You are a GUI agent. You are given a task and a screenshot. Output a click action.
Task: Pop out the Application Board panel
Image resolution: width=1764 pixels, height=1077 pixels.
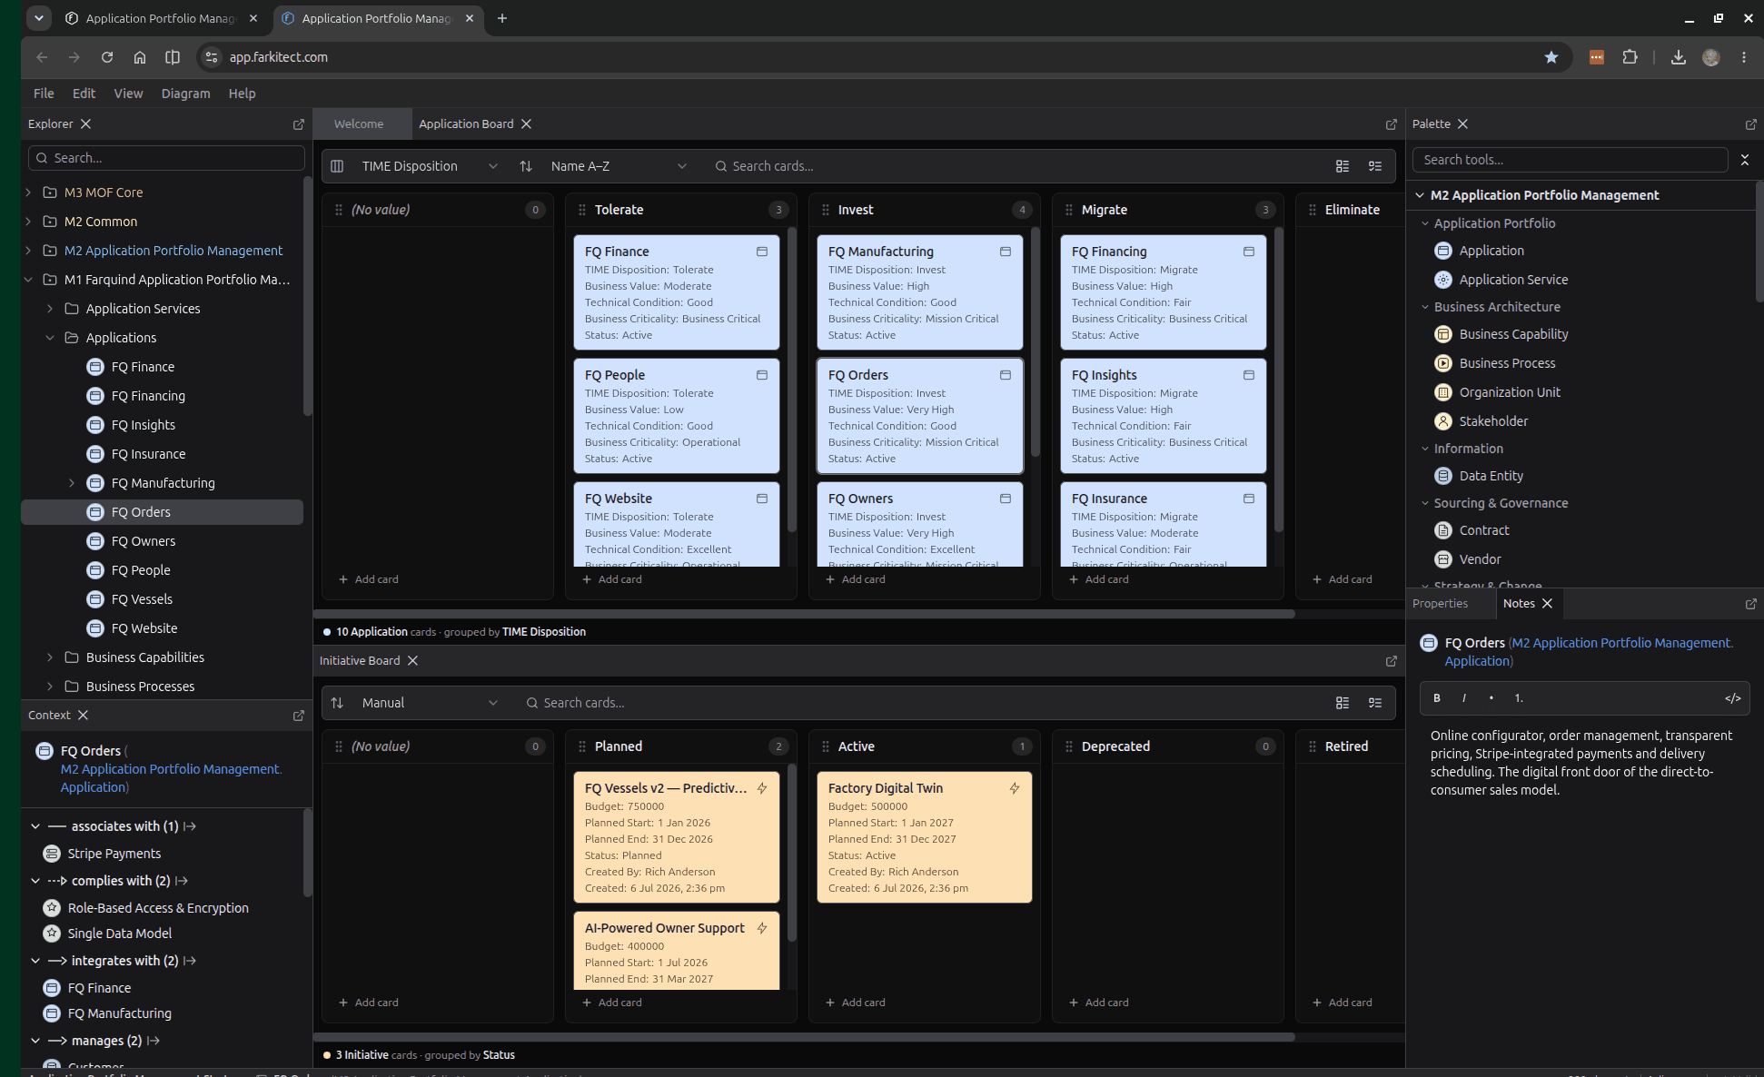[x=1391, y=124]
